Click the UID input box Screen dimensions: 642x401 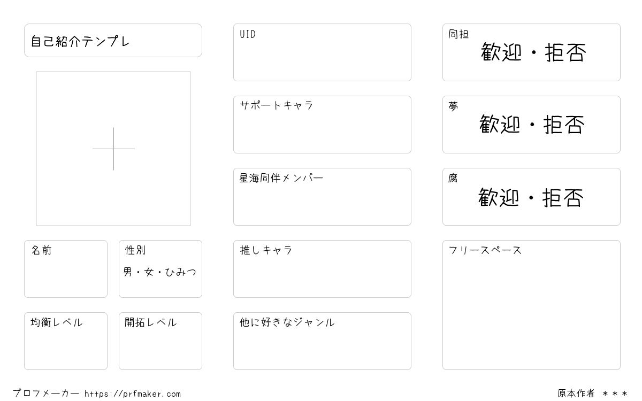click(322, 52)
